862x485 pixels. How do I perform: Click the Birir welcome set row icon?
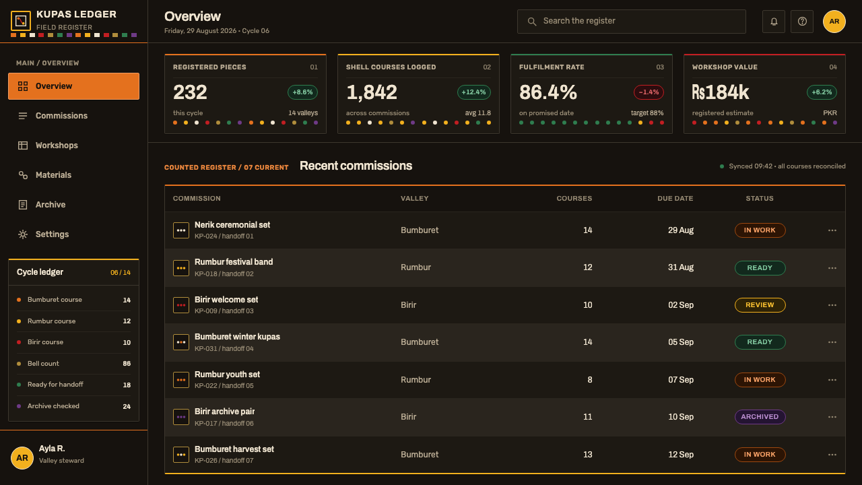181,305
